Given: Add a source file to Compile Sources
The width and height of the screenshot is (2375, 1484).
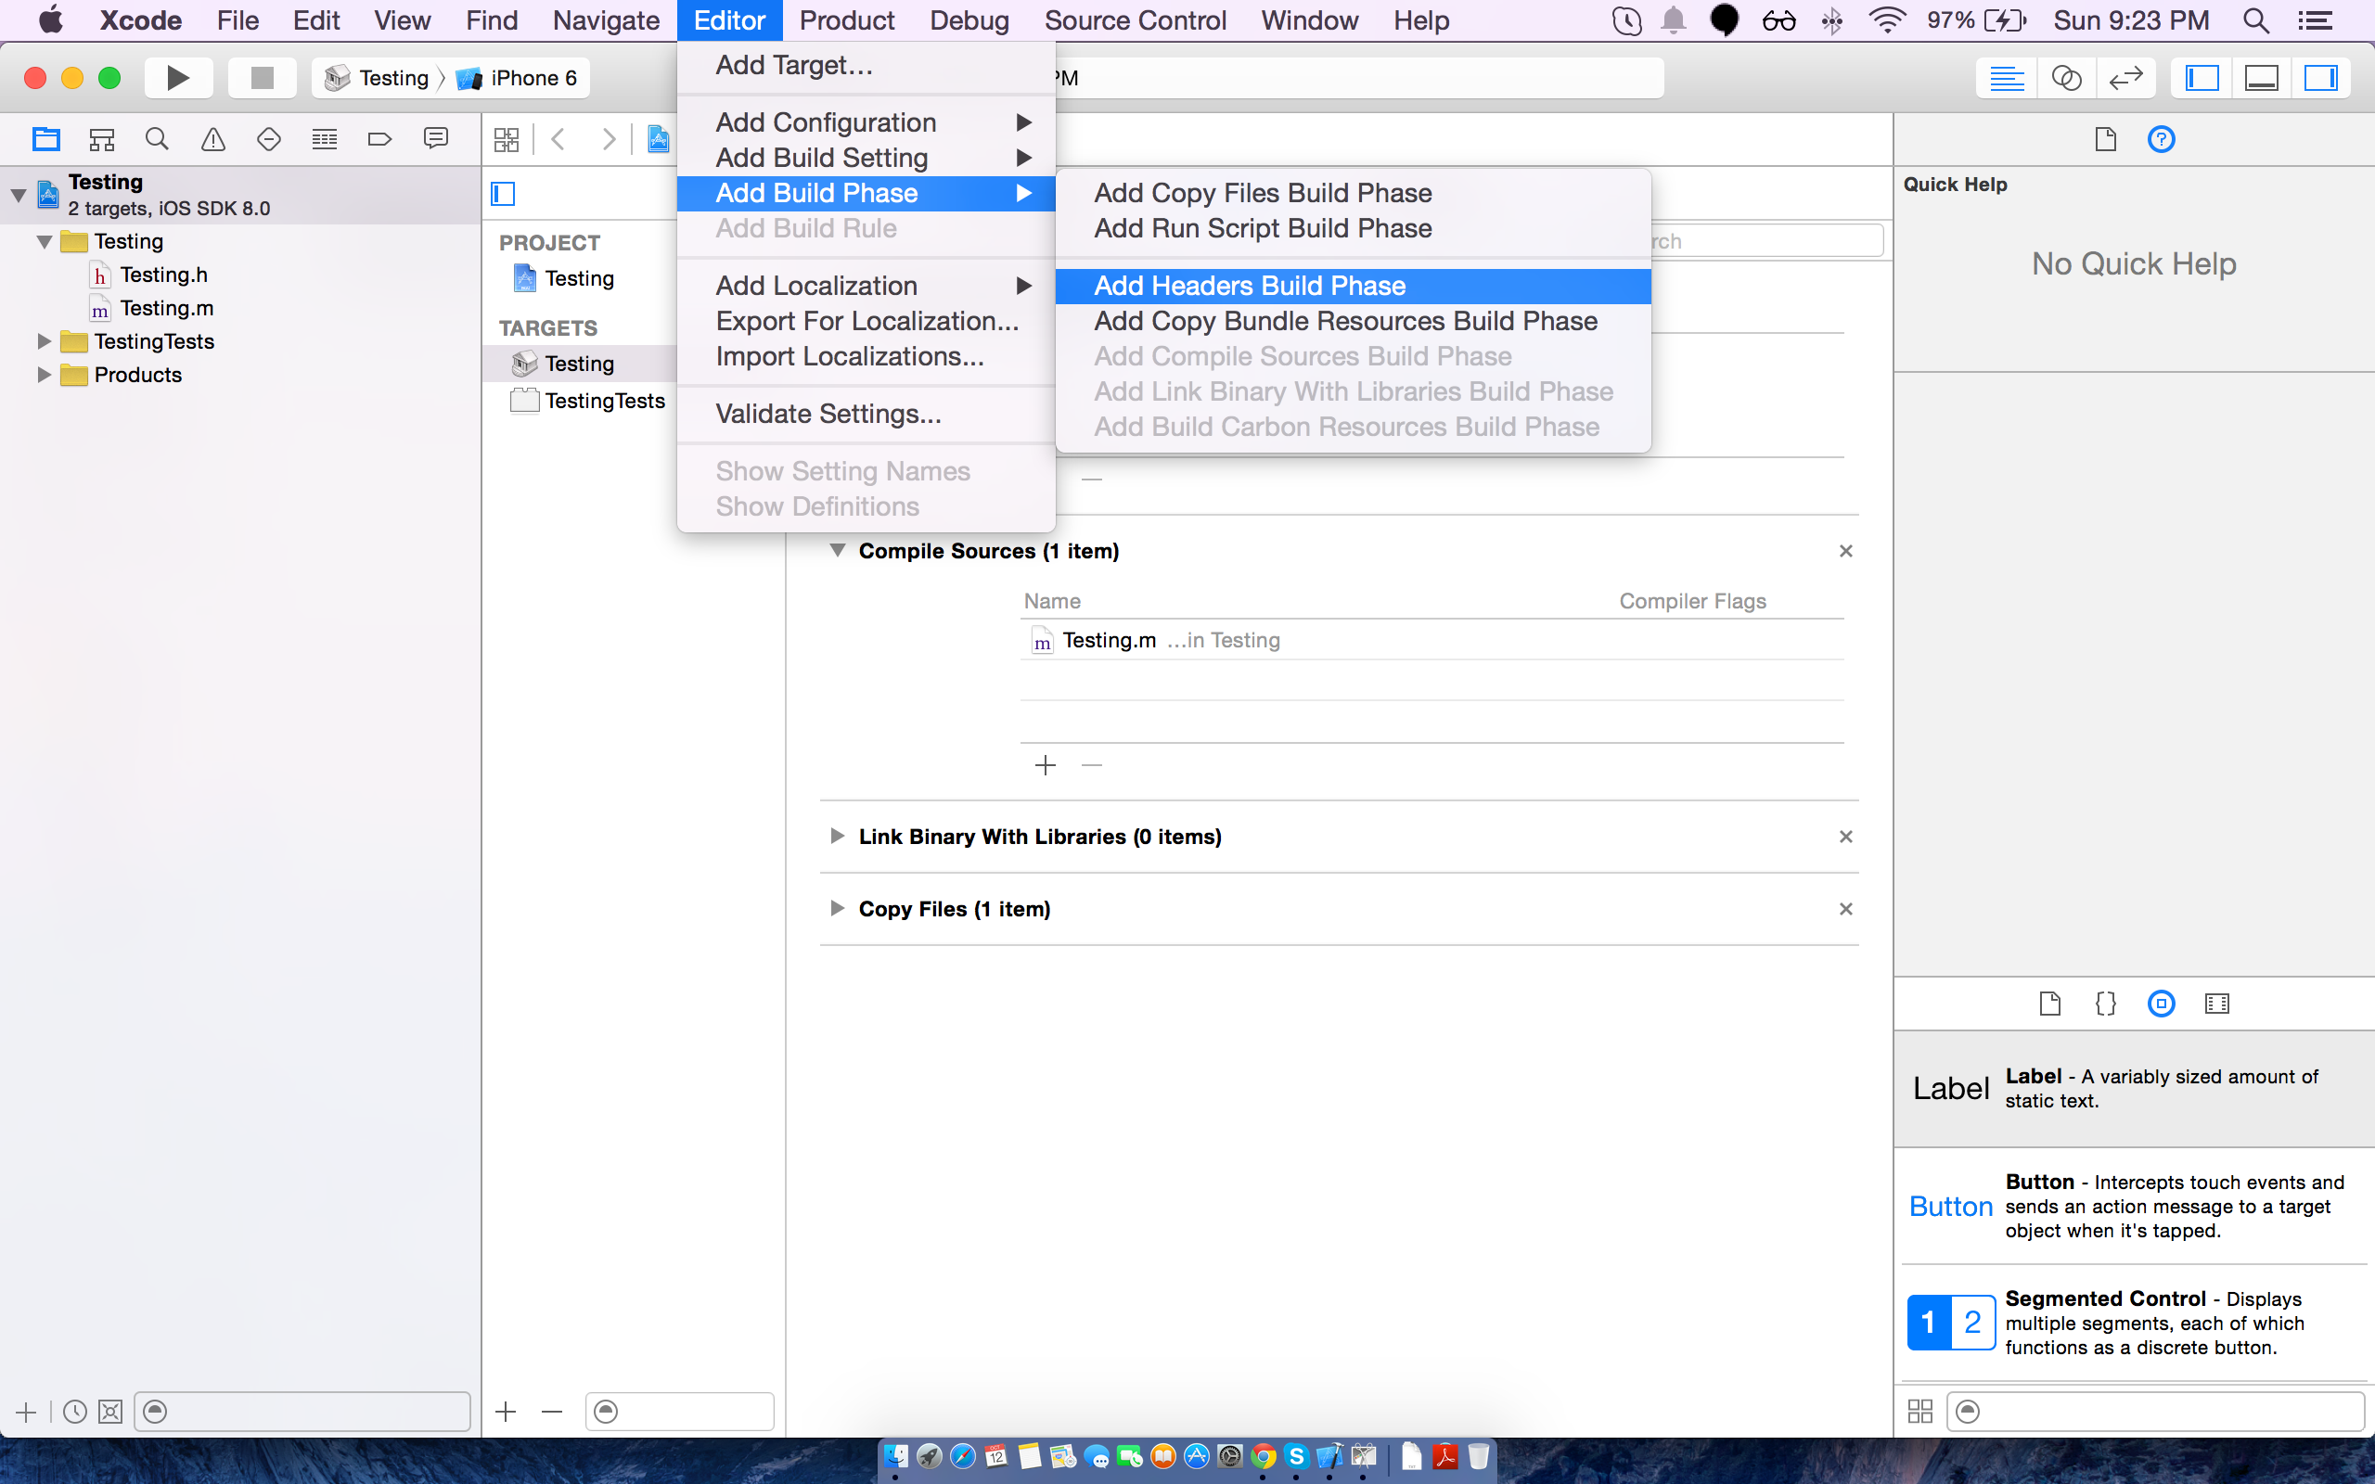Looking at the screenshot, I should pos(1046,764).
